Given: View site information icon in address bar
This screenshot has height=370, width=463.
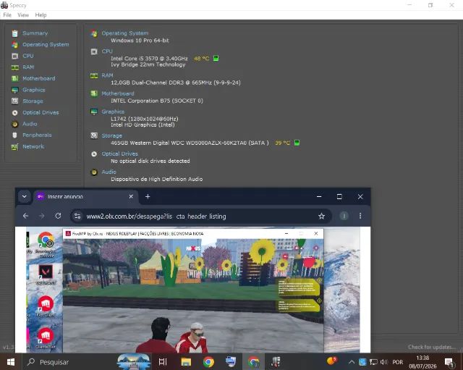Looking at the screenshot, I should pos(77,216).
